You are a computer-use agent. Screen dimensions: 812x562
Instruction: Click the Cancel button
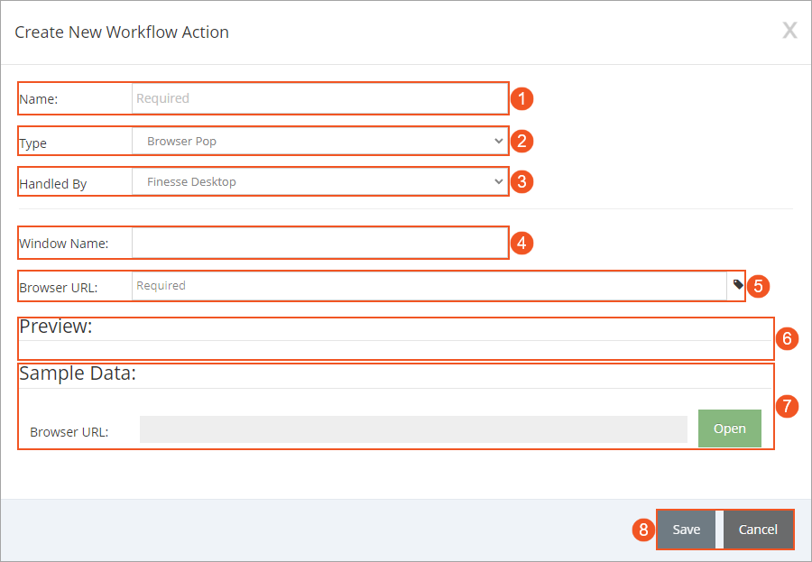(x=758, y=530)
